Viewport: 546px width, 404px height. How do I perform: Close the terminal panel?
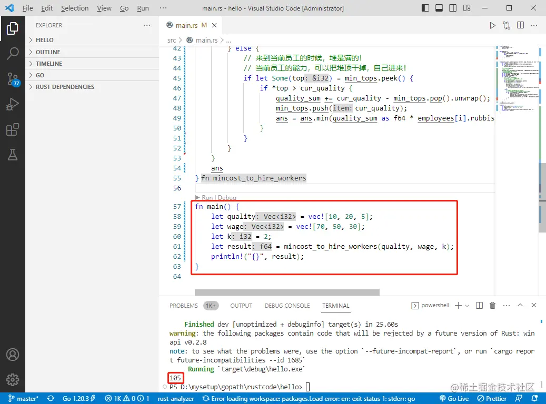pyautogui.click(x=534, y=305)
